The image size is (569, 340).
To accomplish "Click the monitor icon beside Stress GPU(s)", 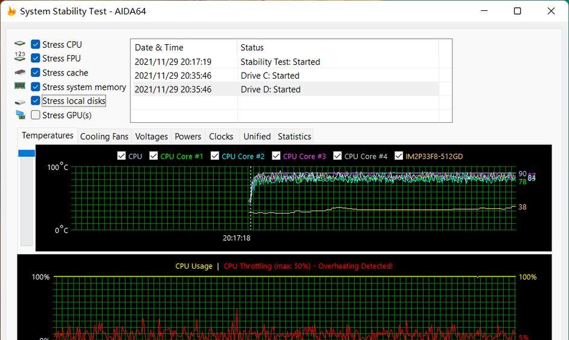I will click(21, 115).
